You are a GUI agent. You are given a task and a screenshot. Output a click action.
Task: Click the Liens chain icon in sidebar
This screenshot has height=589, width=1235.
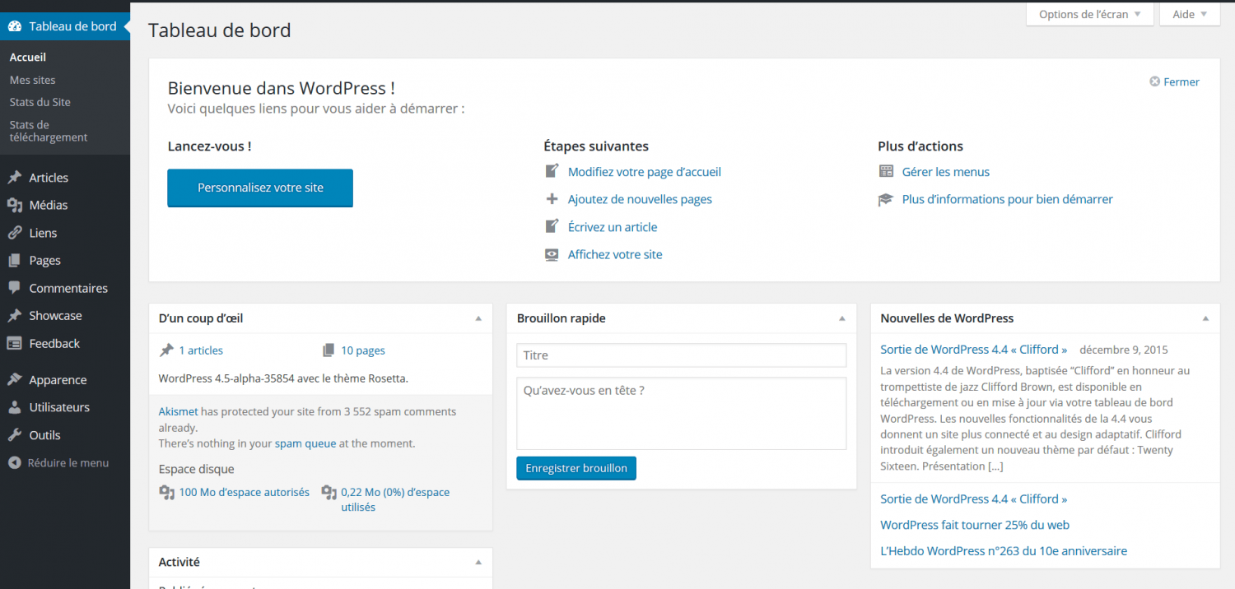click(15, 233)
